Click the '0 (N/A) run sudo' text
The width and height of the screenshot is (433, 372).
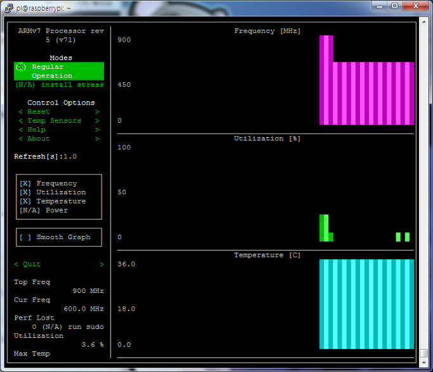pyautogui.click(x=68, y=327)
